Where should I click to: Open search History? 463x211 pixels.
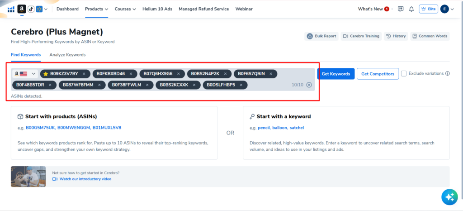396,36
